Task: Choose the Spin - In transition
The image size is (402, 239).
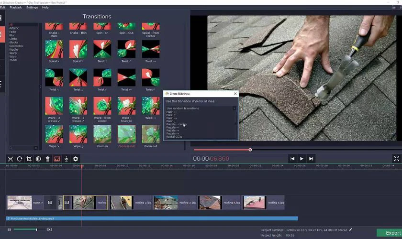Action: pos(102,26)
